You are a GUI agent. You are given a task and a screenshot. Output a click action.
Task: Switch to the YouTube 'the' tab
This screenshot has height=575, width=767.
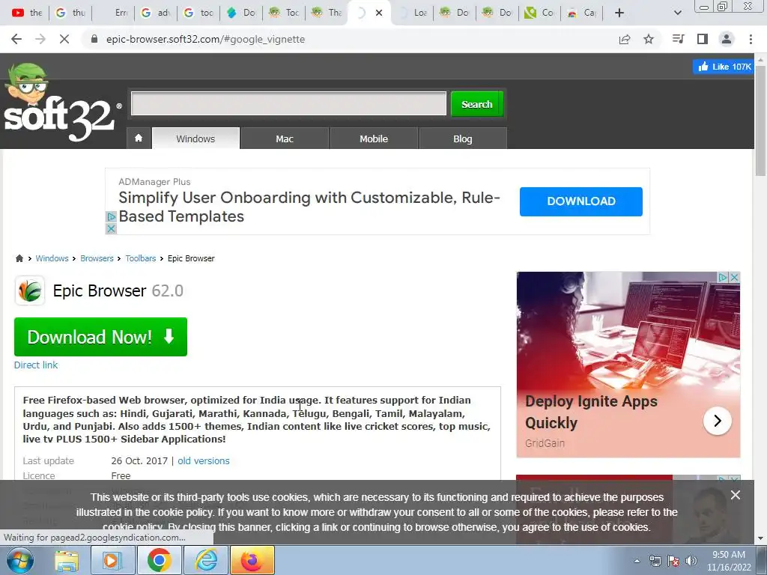[28, 13]
